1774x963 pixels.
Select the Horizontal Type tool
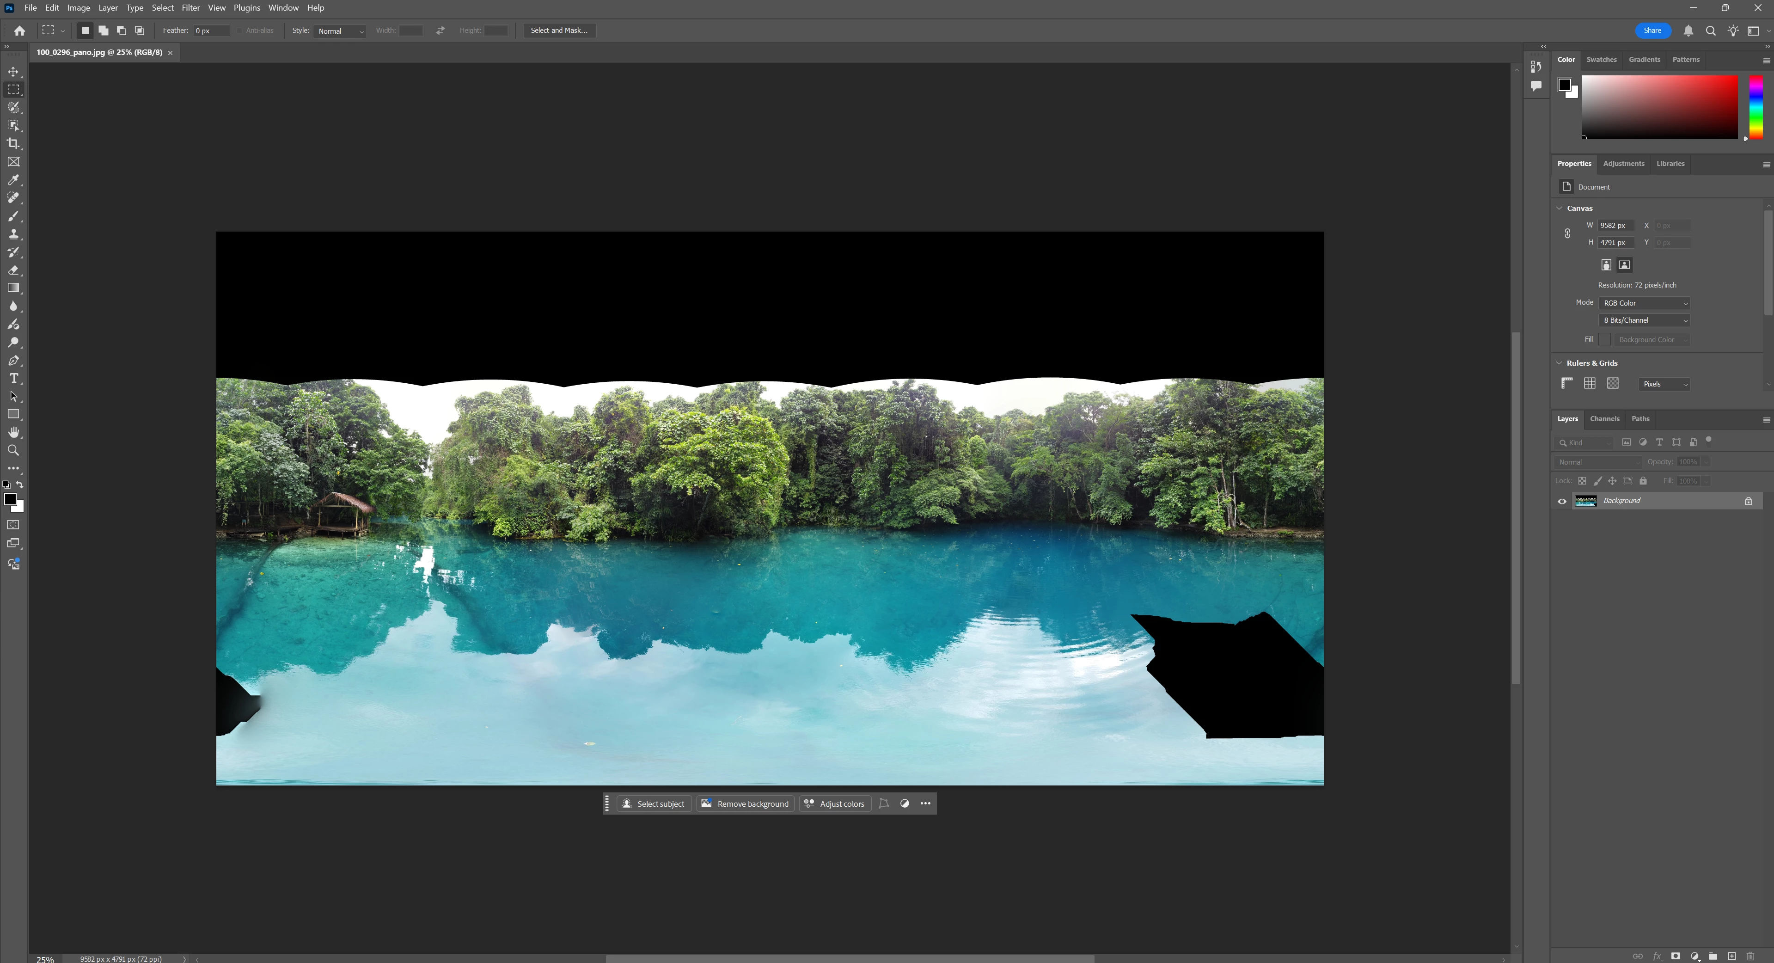click(13, 378)
